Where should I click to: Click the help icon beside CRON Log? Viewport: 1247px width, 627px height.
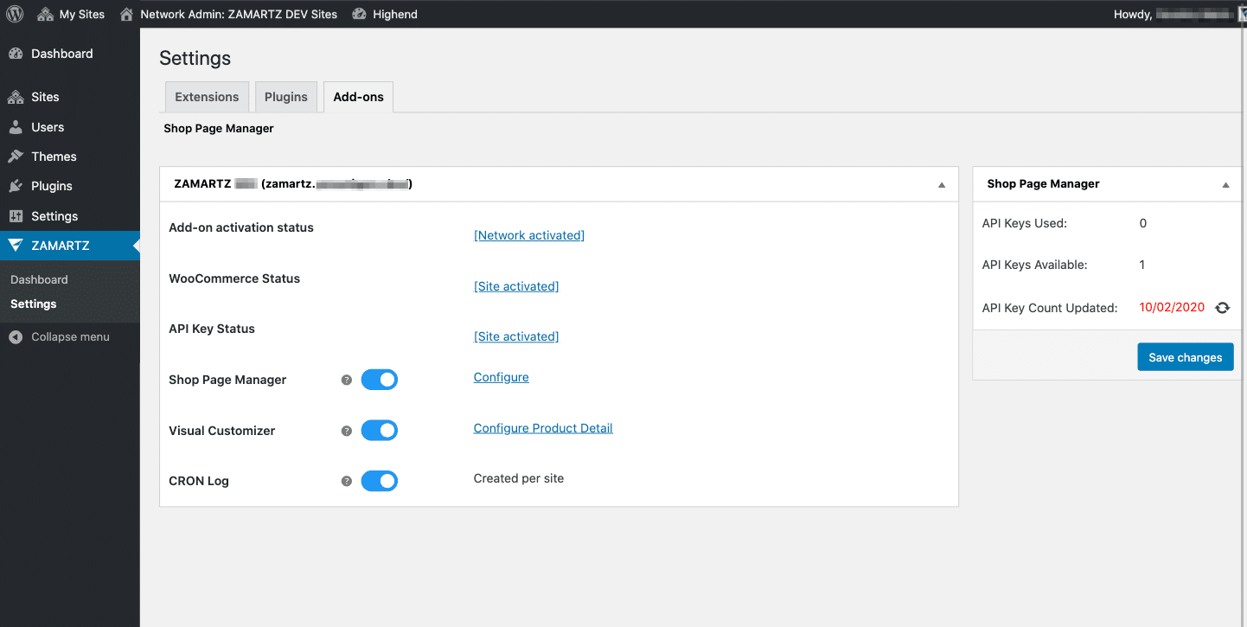pyautogui.click(x=346, y=481)
